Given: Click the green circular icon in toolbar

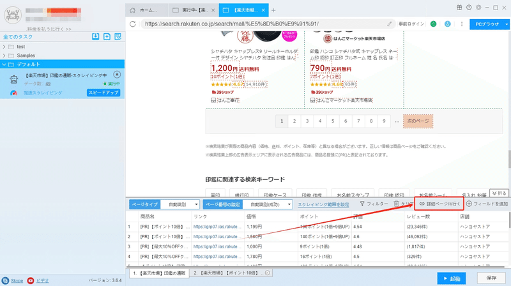Looking at the screenshot, I should (434, 24).
